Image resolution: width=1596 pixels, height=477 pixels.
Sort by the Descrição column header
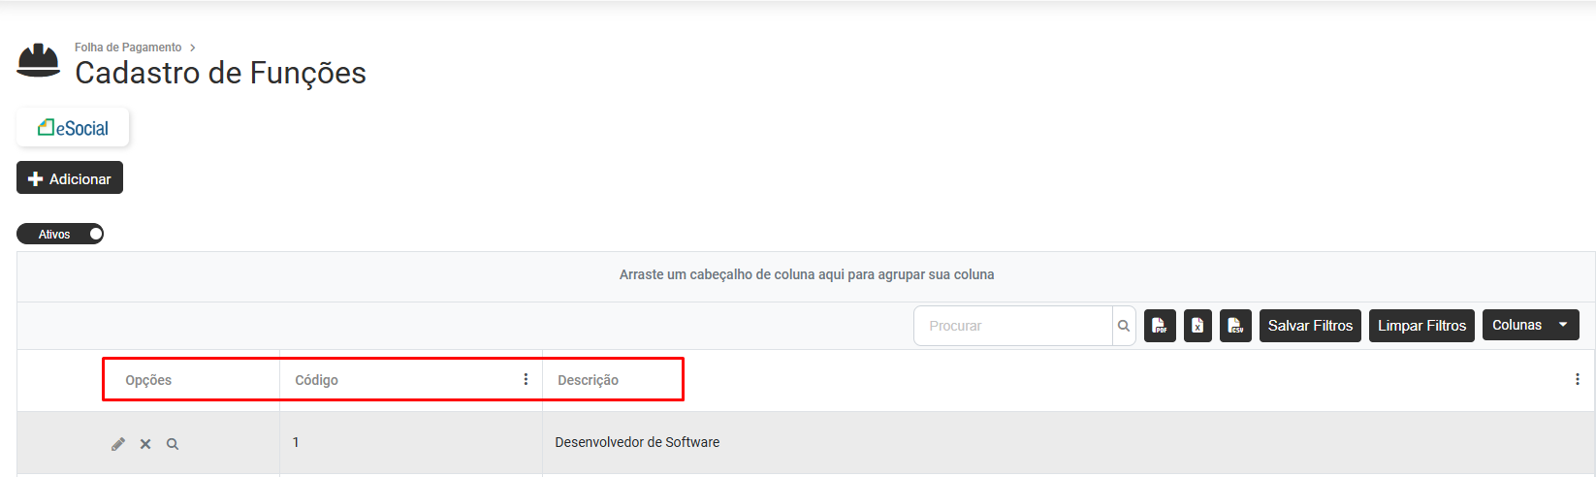588,380
